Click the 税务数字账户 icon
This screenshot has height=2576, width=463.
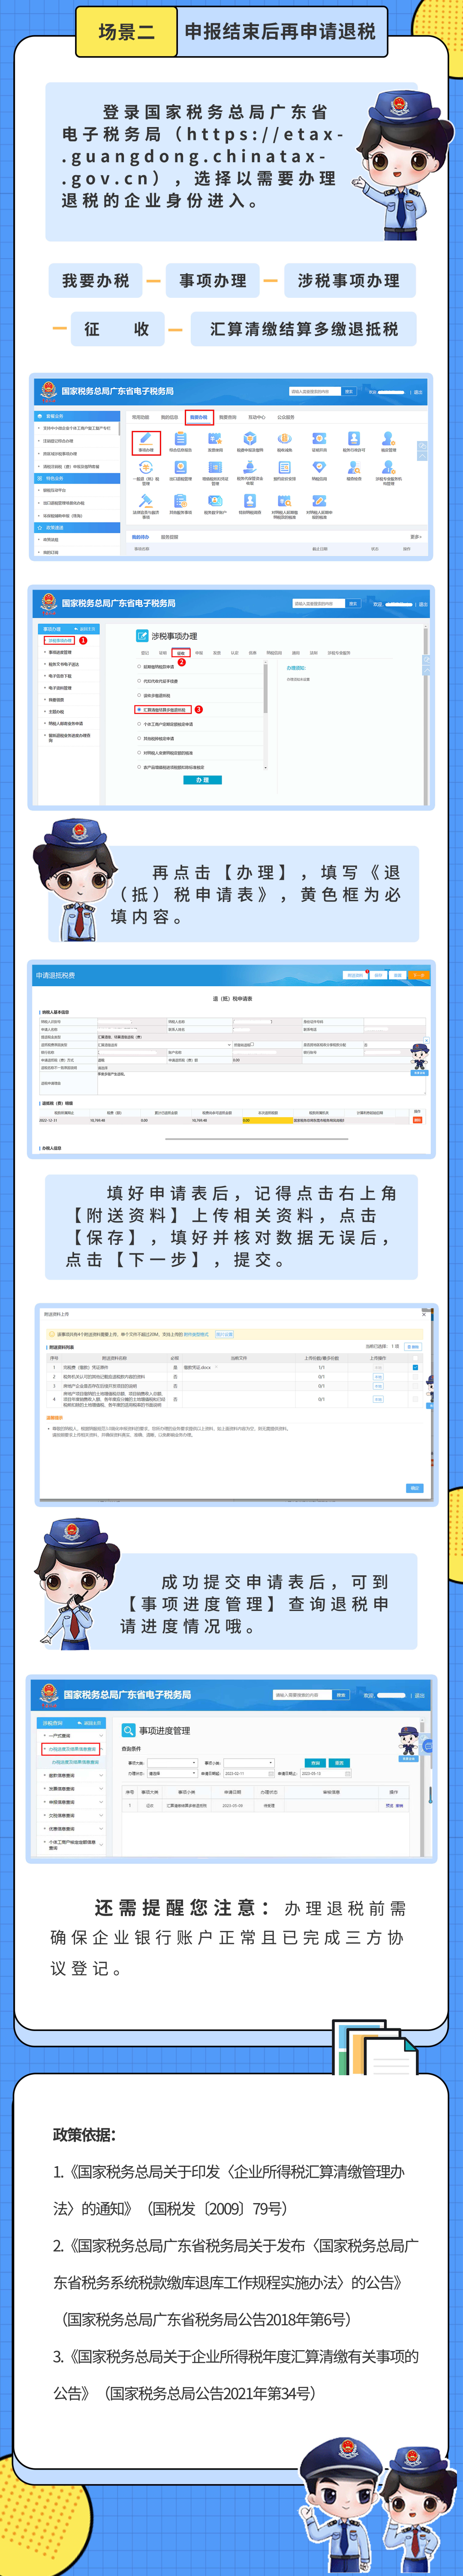215,502
